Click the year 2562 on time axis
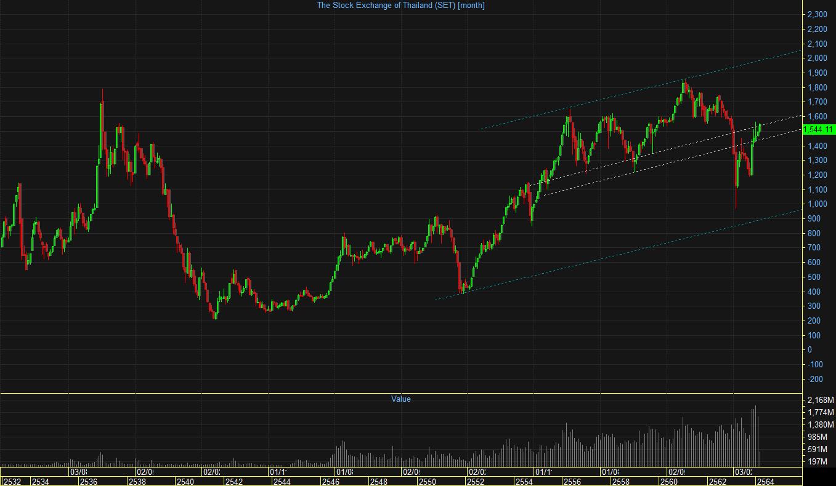836x486 pixels. [x=717, y=482]
